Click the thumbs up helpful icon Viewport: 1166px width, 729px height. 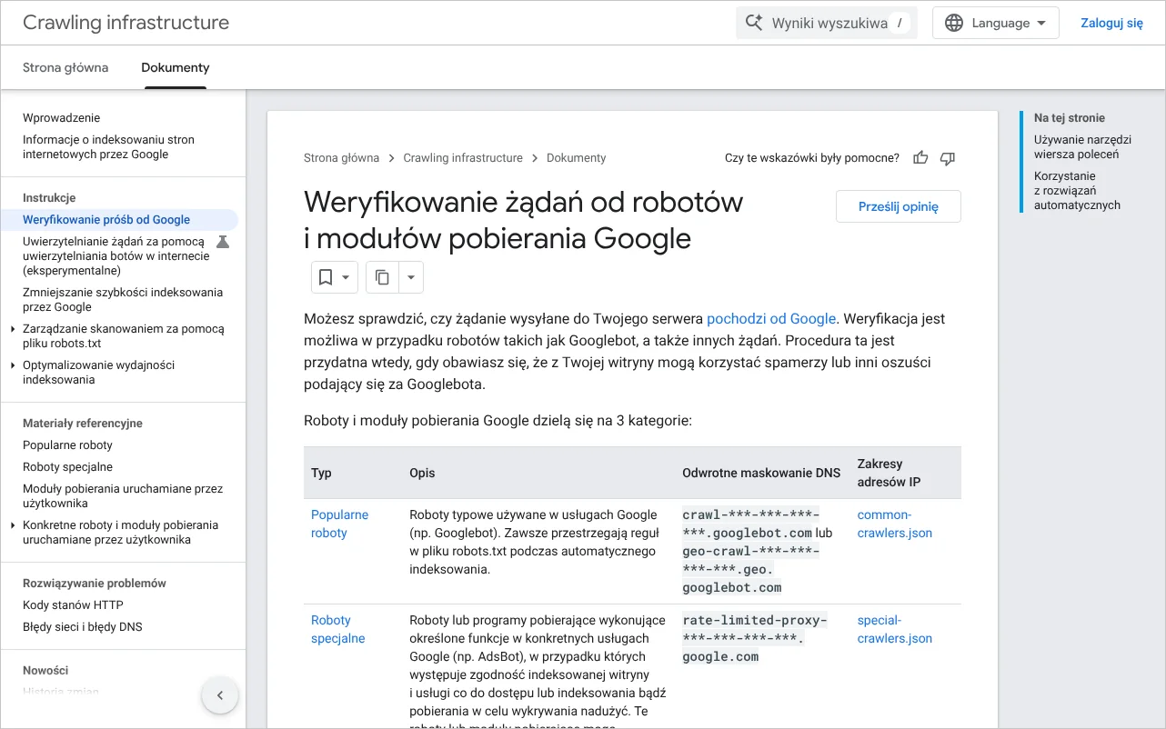tap(920, 158)
